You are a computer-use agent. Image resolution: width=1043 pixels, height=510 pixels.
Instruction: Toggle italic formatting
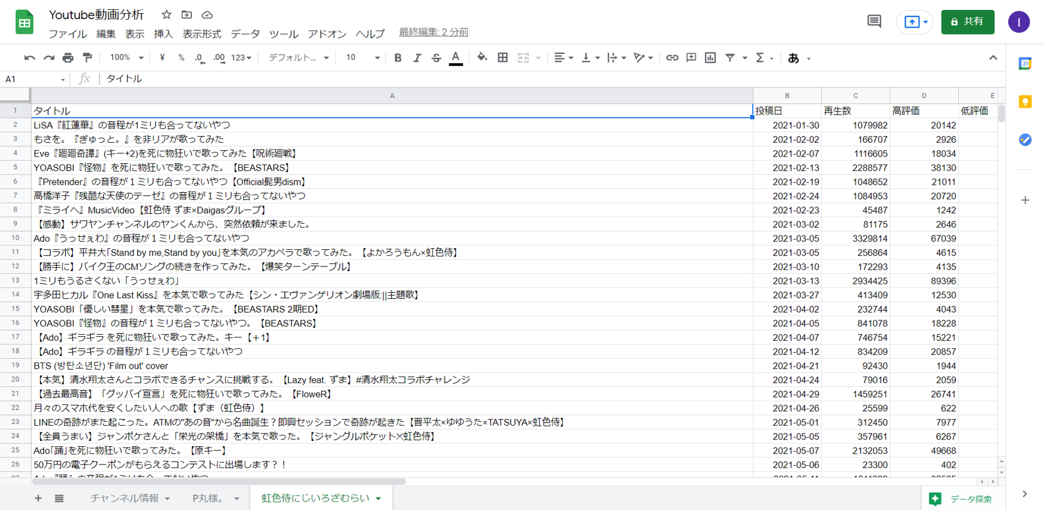pos(417,58)
